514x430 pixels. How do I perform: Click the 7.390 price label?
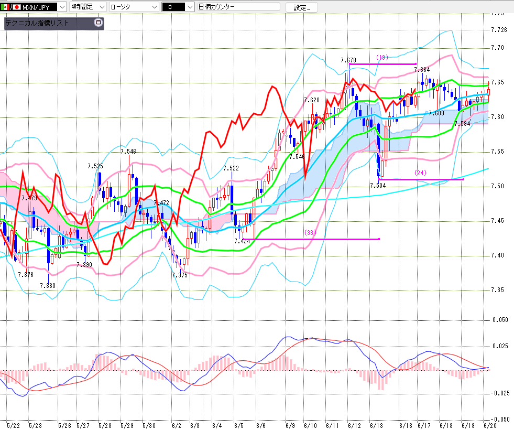click(x=84, y=265)
